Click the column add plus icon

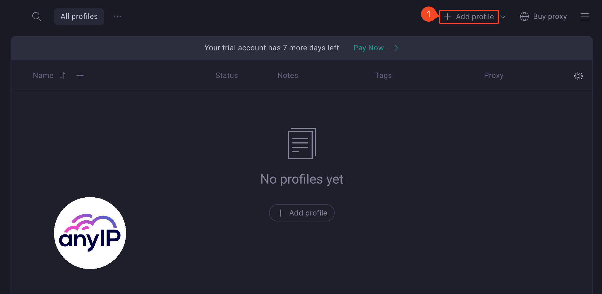coord(80,76)
